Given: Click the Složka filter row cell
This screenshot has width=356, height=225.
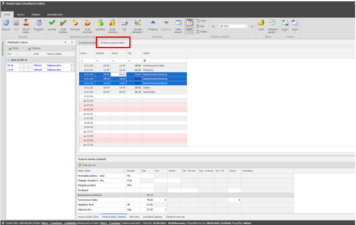Looking at the screenshot, I should pos(165,61).
